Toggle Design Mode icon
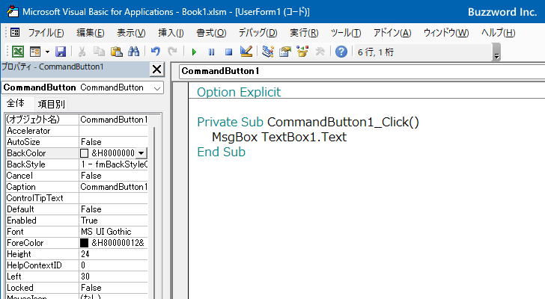Image resolution: width=545 pixels, height=299 pixels. (246, 52)
